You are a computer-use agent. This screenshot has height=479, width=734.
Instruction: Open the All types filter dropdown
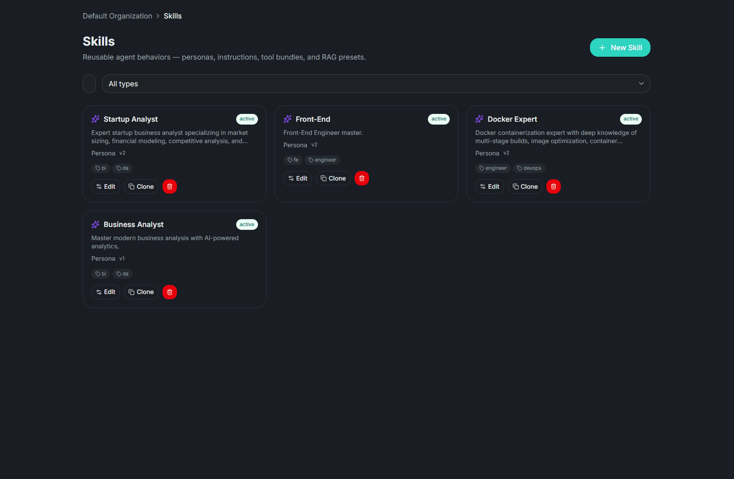(x=376, y=83)
